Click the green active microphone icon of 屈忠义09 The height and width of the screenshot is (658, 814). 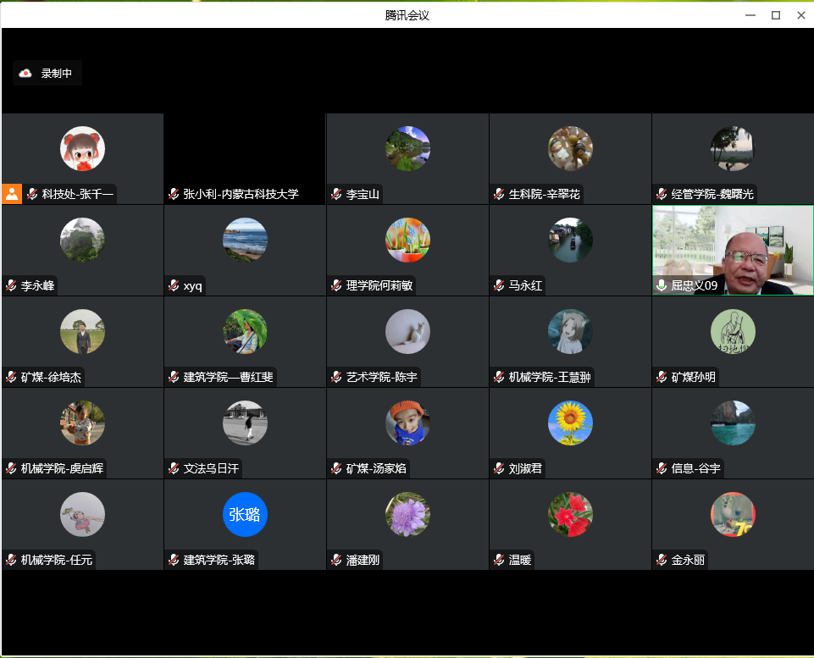coord(662,285)
